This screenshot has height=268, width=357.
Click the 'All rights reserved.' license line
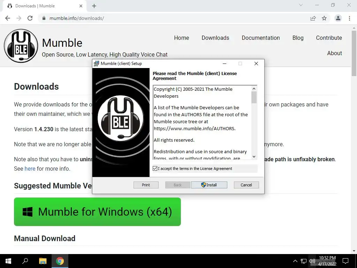[x=174, y=140]
